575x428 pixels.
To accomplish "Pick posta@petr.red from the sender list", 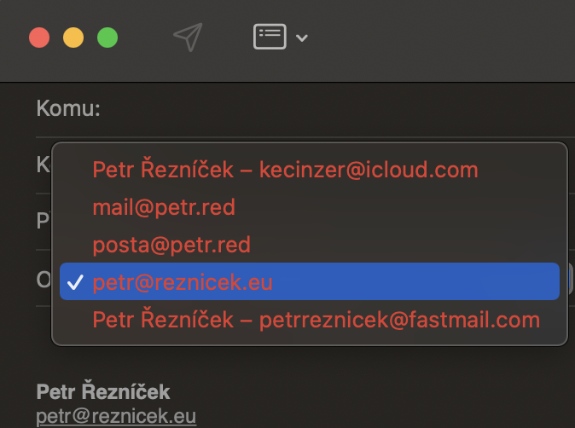I will pyautogui.click(x=171, y=245).
